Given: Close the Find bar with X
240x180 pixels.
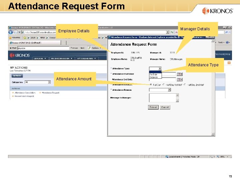Looking at the screenshot, I should click(x=11, y=48).
